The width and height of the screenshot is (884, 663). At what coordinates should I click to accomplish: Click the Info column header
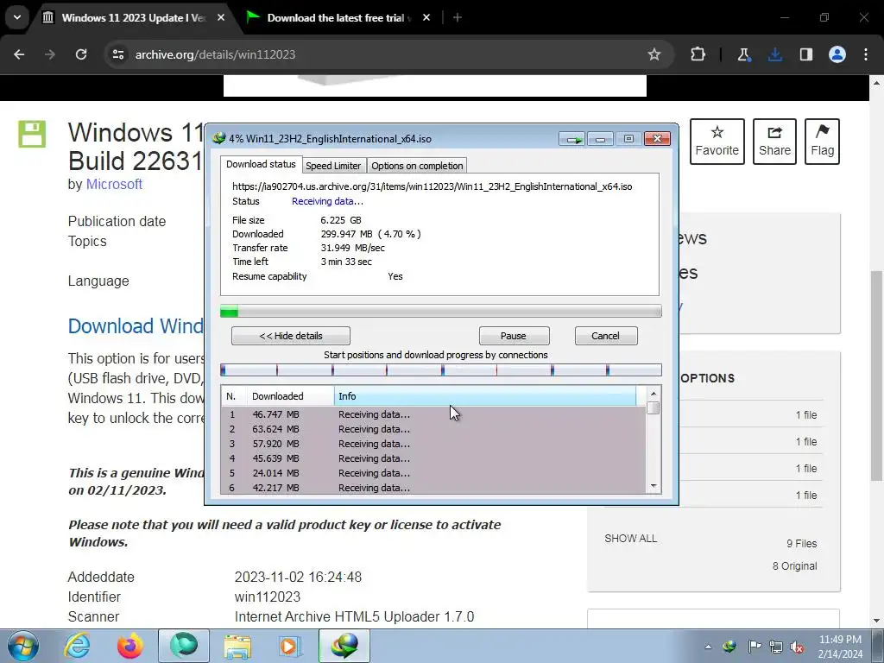tap(485, 396)
